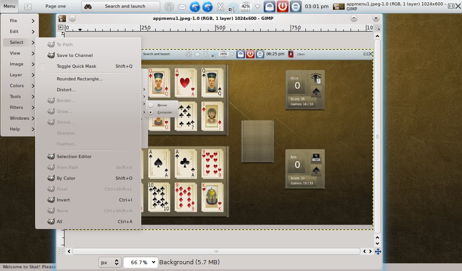Click 'Background (5.7 MB)' status text
The height and width of the screenshot is (271, 462).
click(189, 262)
